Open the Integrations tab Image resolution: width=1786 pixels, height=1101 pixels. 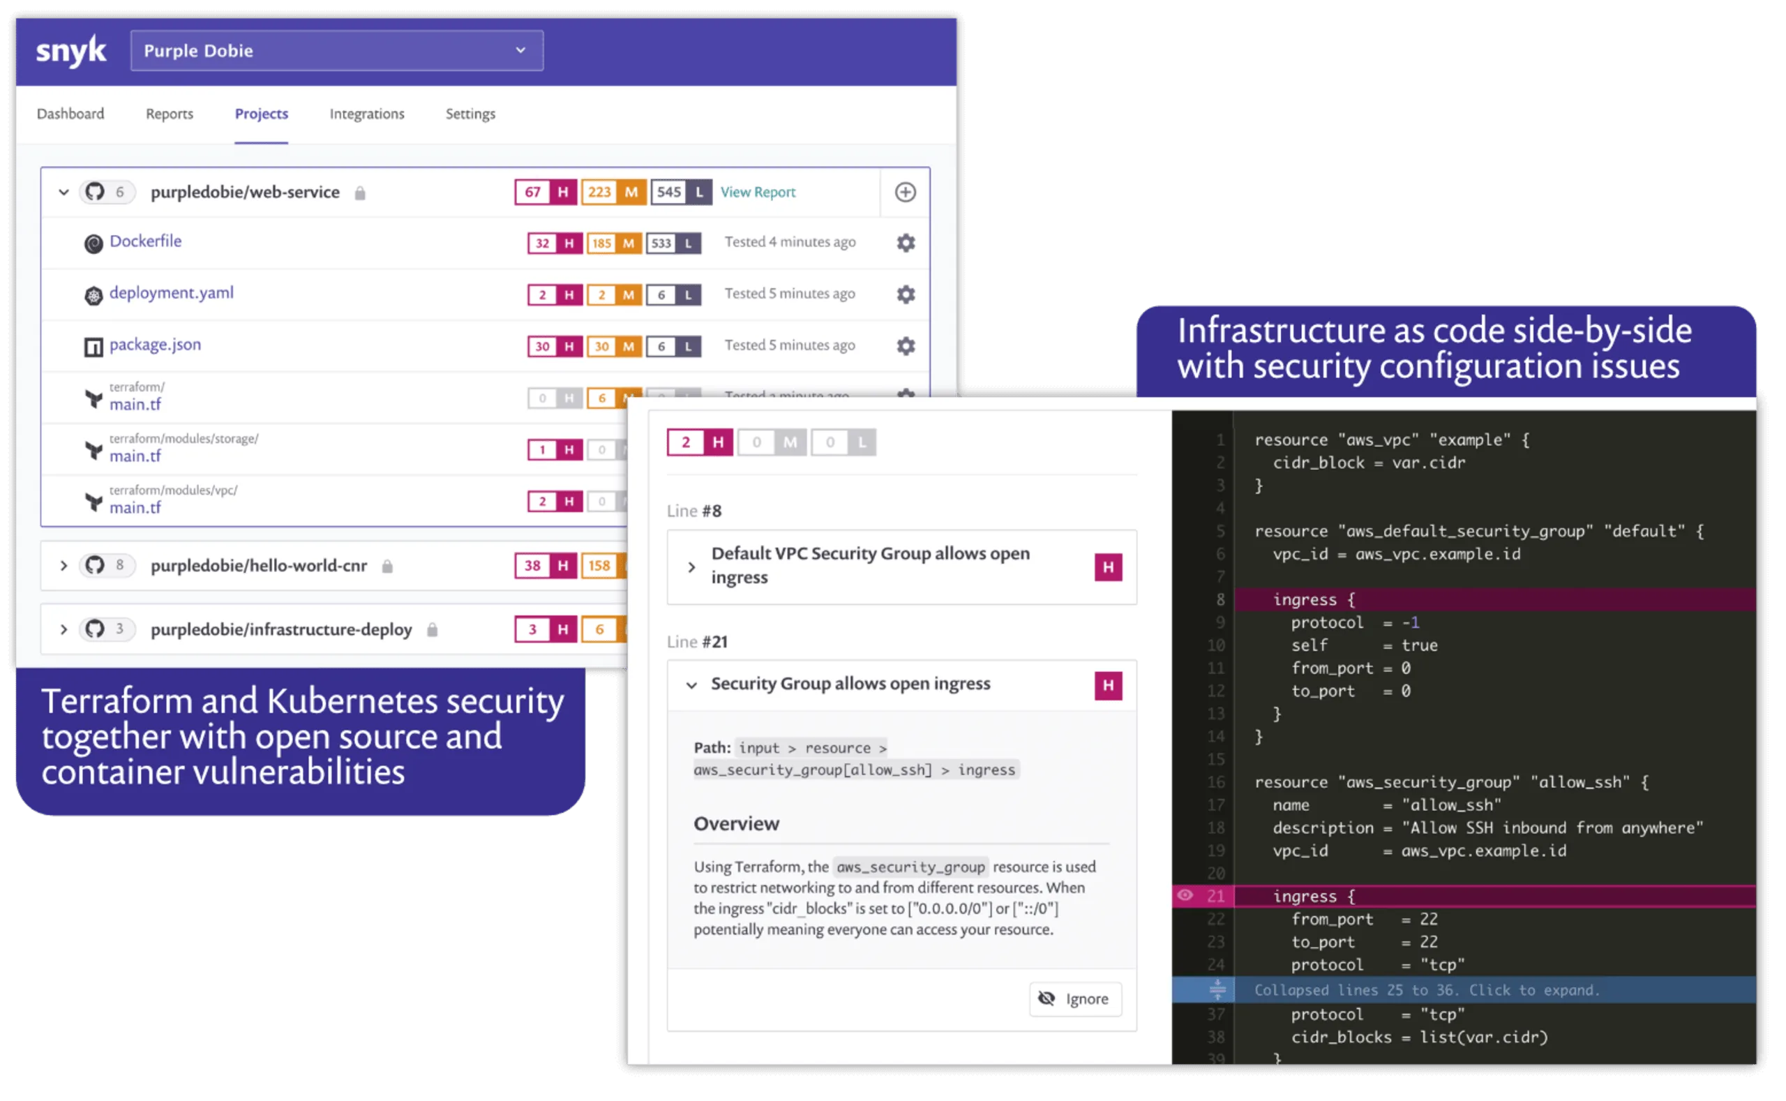[x=366, y=114]
